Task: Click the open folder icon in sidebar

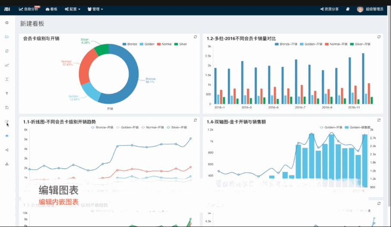Action: [x=7, y=37]
